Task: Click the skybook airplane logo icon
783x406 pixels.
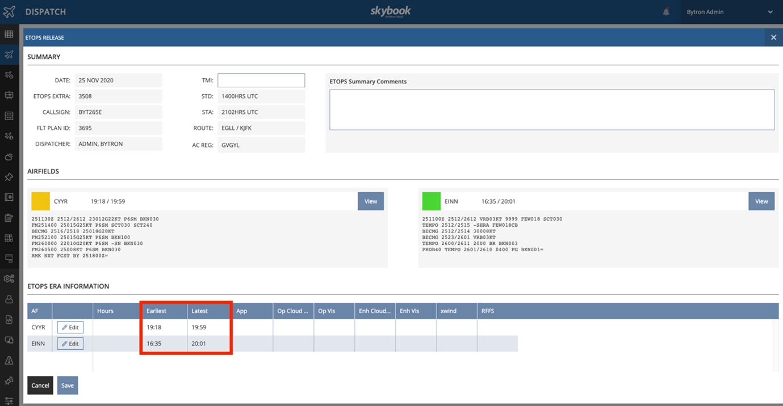Action: (9, 11)
